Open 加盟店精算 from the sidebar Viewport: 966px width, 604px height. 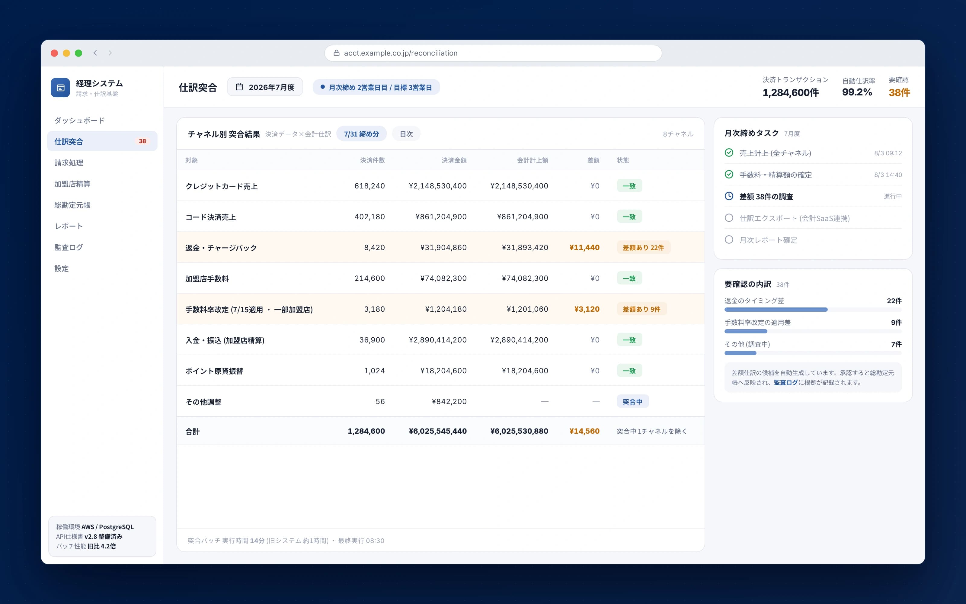[102, 184]
